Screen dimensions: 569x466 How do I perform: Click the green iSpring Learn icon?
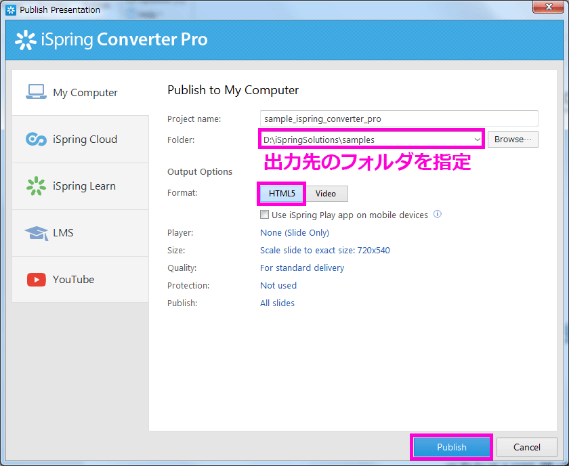point(36,186)
